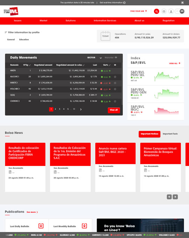
Task: Open the Information Services menu
Action: coord(105,21)
